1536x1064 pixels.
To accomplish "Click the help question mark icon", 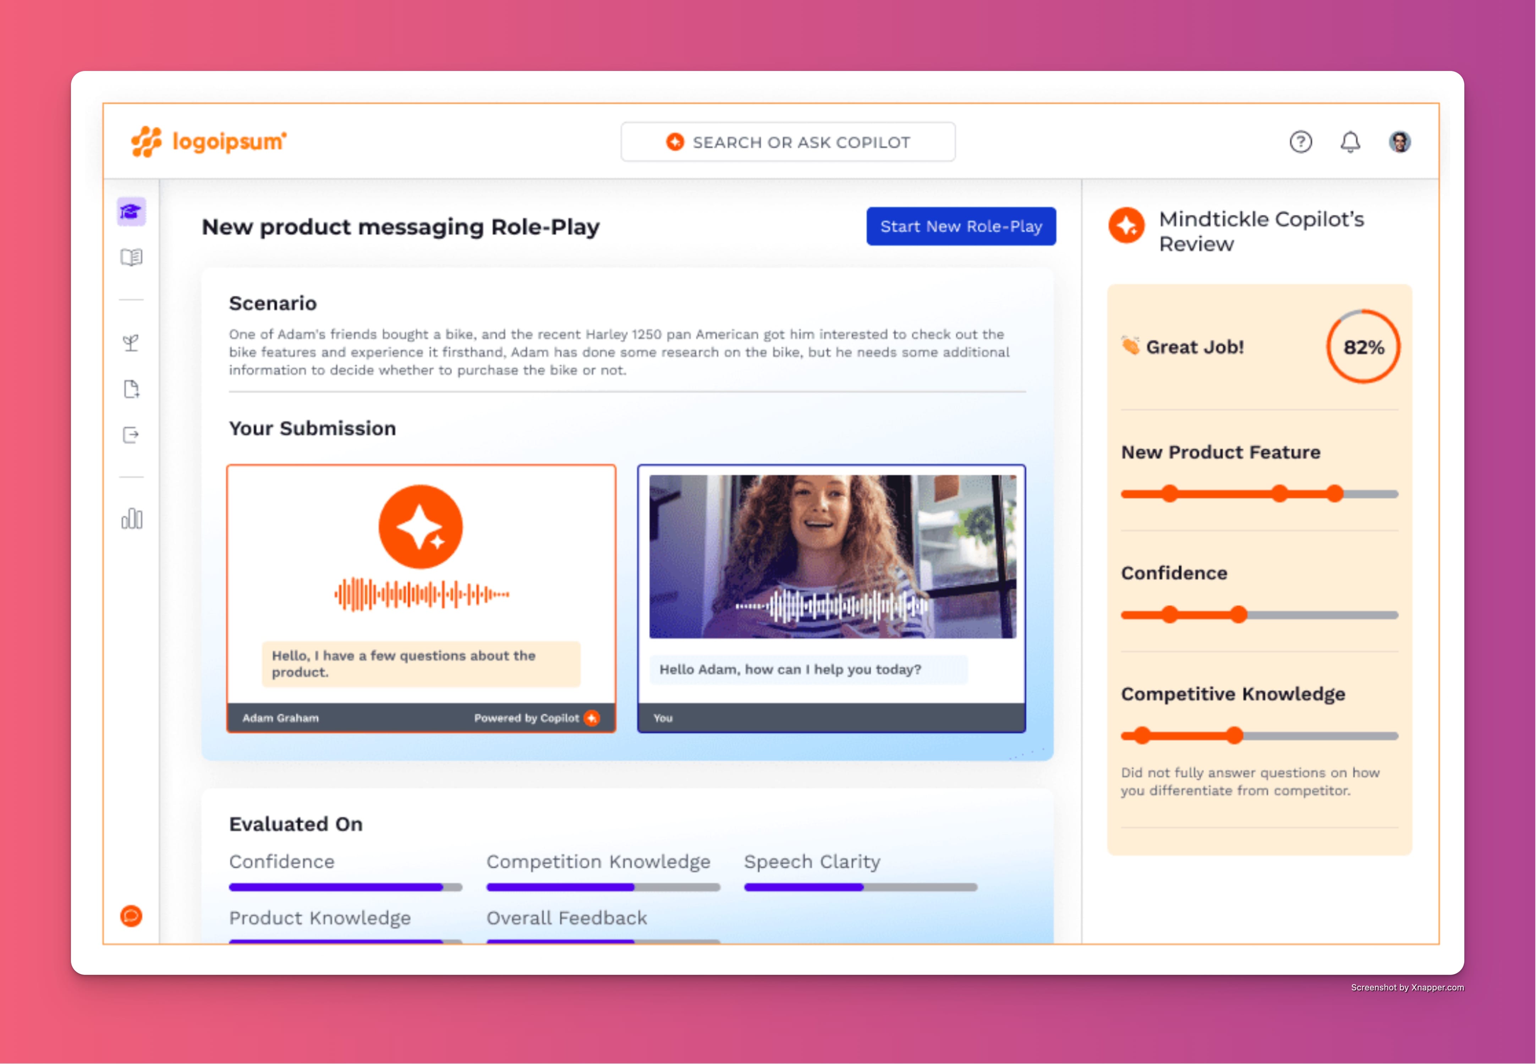I will coord(1300,142).
